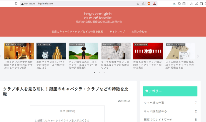The image size is (206, 122).
Task: Click the Not secure warning indicator
Action: (28, 4)
